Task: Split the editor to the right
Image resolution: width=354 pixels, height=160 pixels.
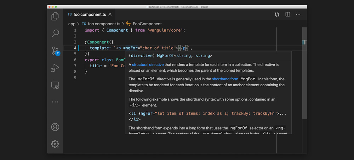Action: (x=287, y=14)
